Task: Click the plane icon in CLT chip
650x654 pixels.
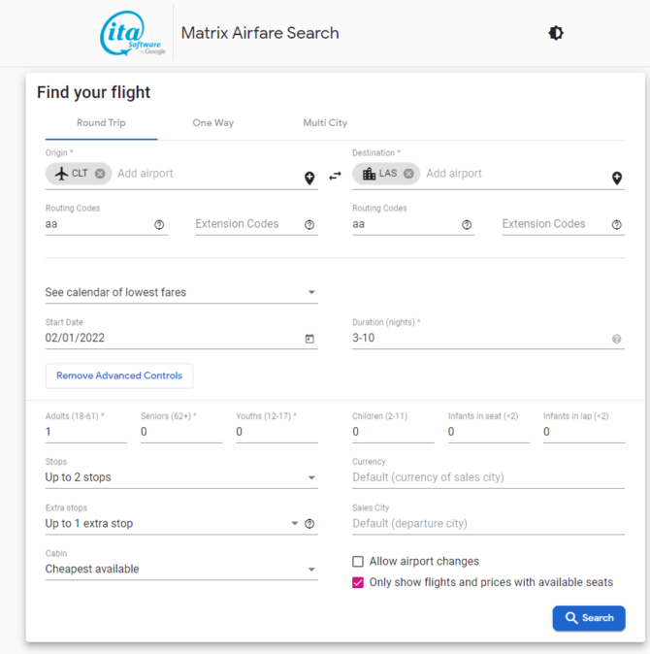Action: [61, 174]
